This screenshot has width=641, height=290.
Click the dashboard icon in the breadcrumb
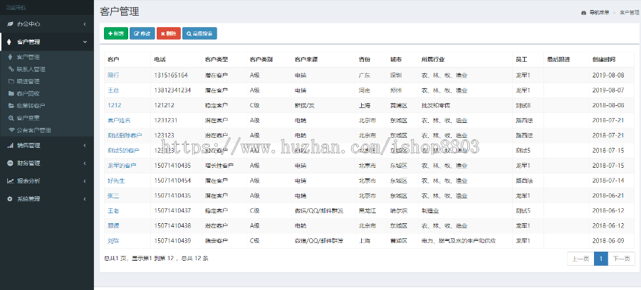[583, 13]
